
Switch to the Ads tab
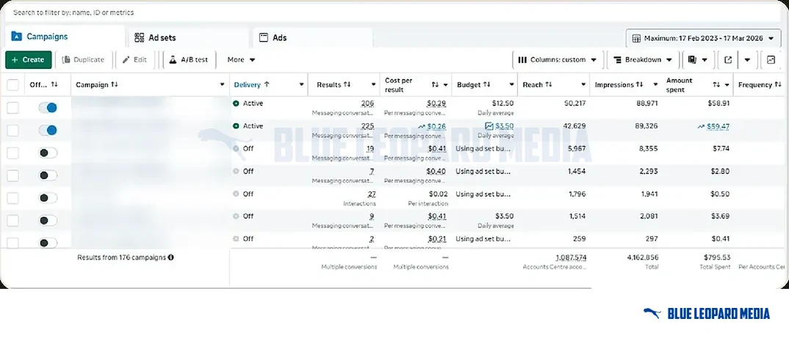point(313,37)
